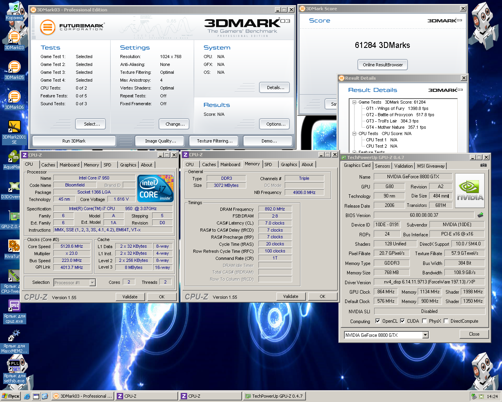Collapse the Game Tests tree node

[354, 102]
